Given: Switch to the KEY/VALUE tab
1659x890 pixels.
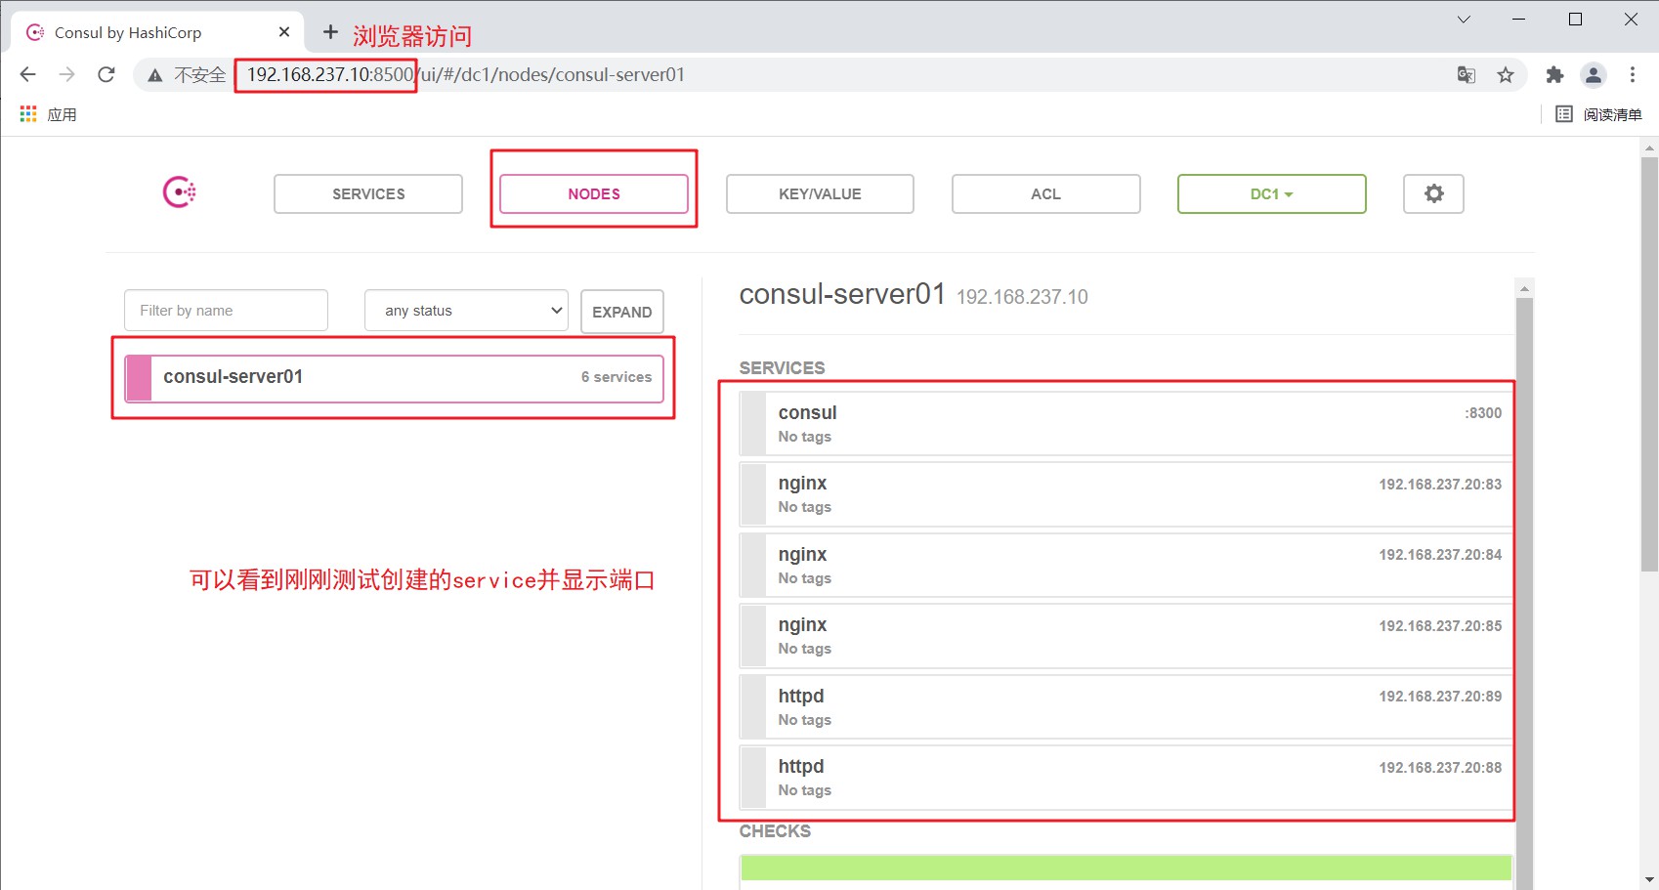Looking at the screenshot, I should coord(820,193).
